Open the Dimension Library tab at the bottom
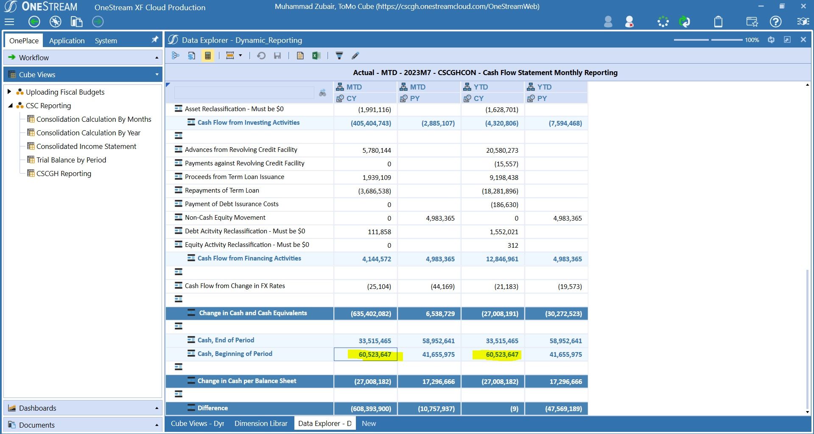 [260, 423]
